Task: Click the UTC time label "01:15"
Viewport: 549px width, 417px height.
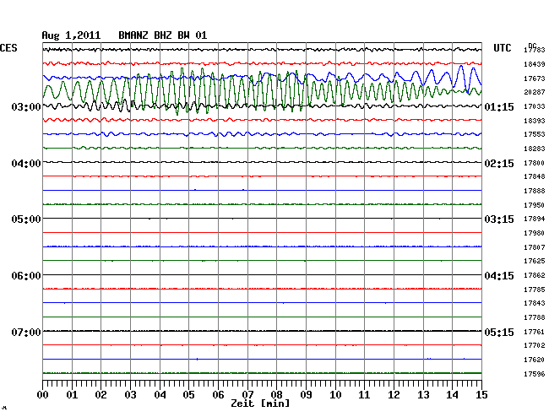Action: tap(499, 107)
